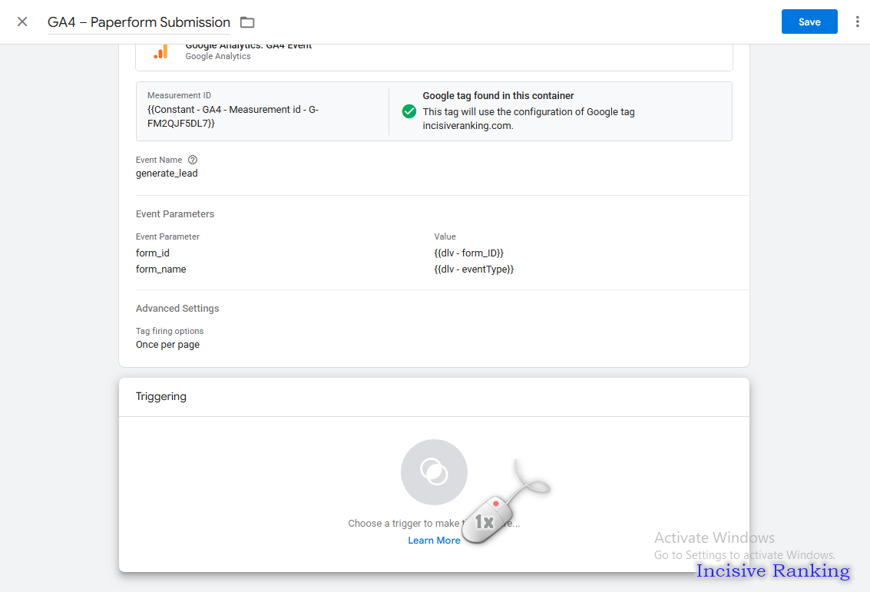Image resolution: width=870 pixels, height=592 pixels.
Task: Click the Measurement ID variable value
Action: coord(233,117)
